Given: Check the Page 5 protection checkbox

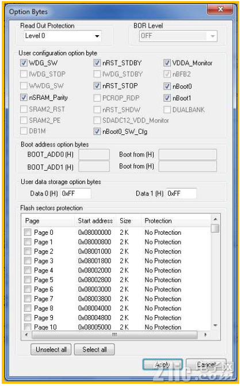Looking at the screenshot, I should point(28,280).
